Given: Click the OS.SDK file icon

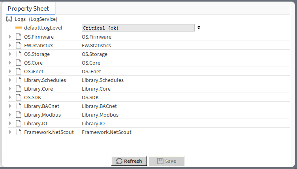Looking at the screenshot, I should (x=18, y=97).
